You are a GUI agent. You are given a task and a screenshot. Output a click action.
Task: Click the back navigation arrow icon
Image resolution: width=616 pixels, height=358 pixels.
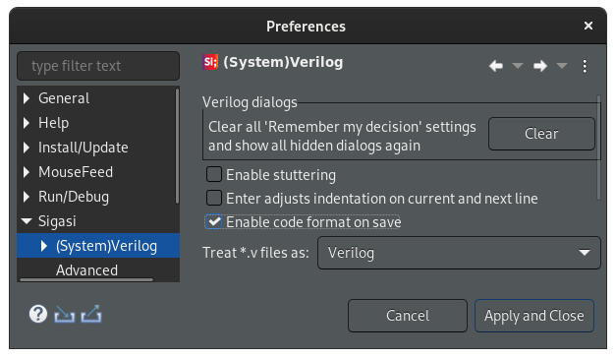pos(496,66)
